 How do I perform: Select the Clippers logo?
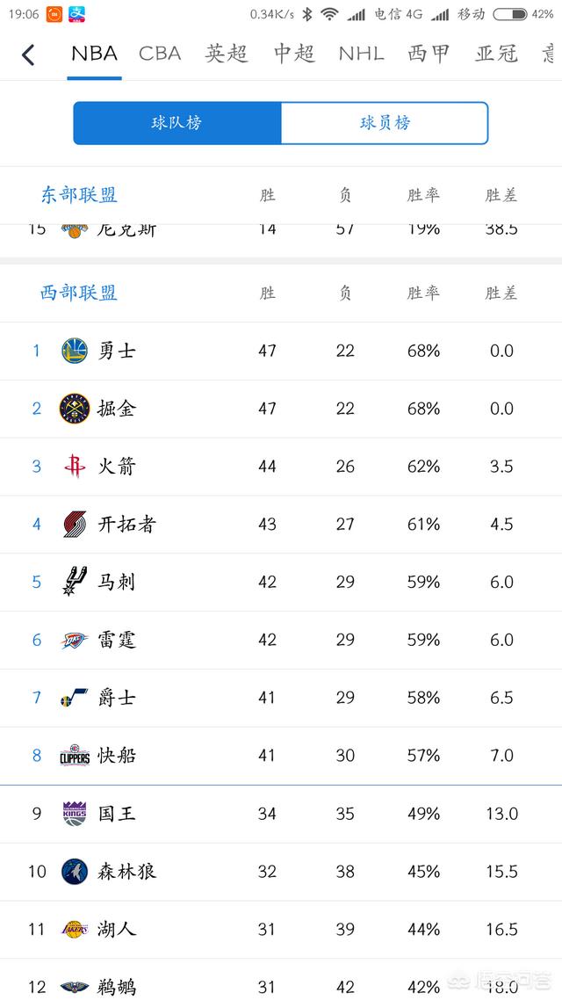pos(75,755)
